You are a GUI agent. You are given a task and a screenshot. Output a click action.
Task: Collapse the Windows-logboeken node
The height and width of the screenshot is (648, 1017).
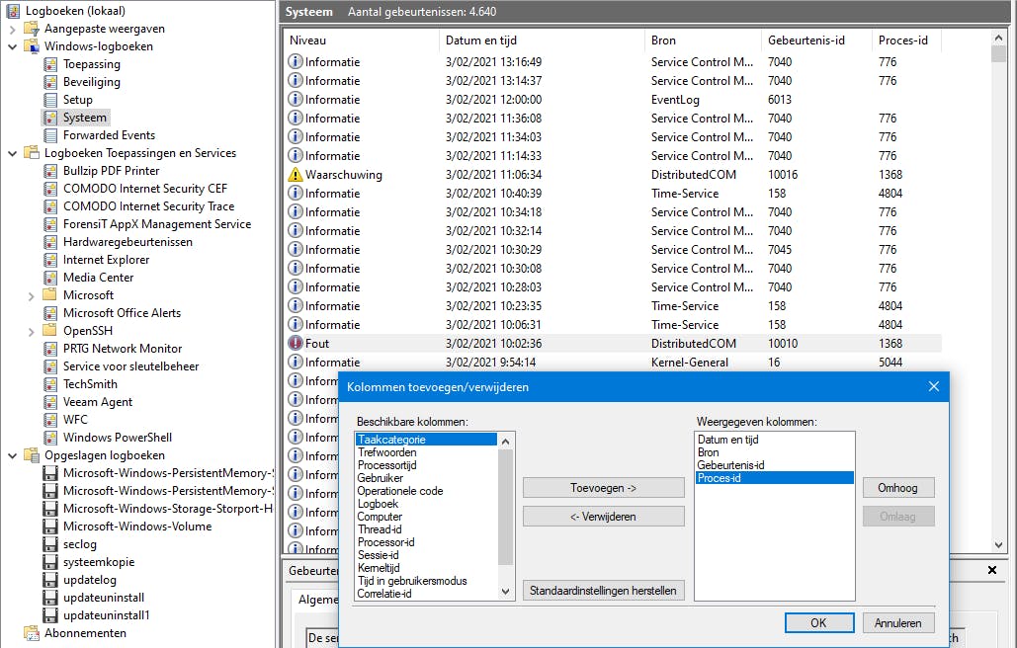[12, 46]
